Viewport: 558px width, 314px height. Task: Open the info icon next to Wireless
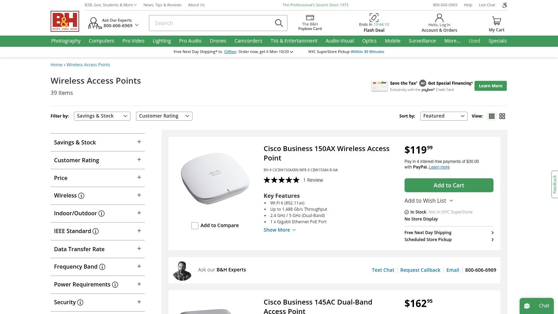81,196
